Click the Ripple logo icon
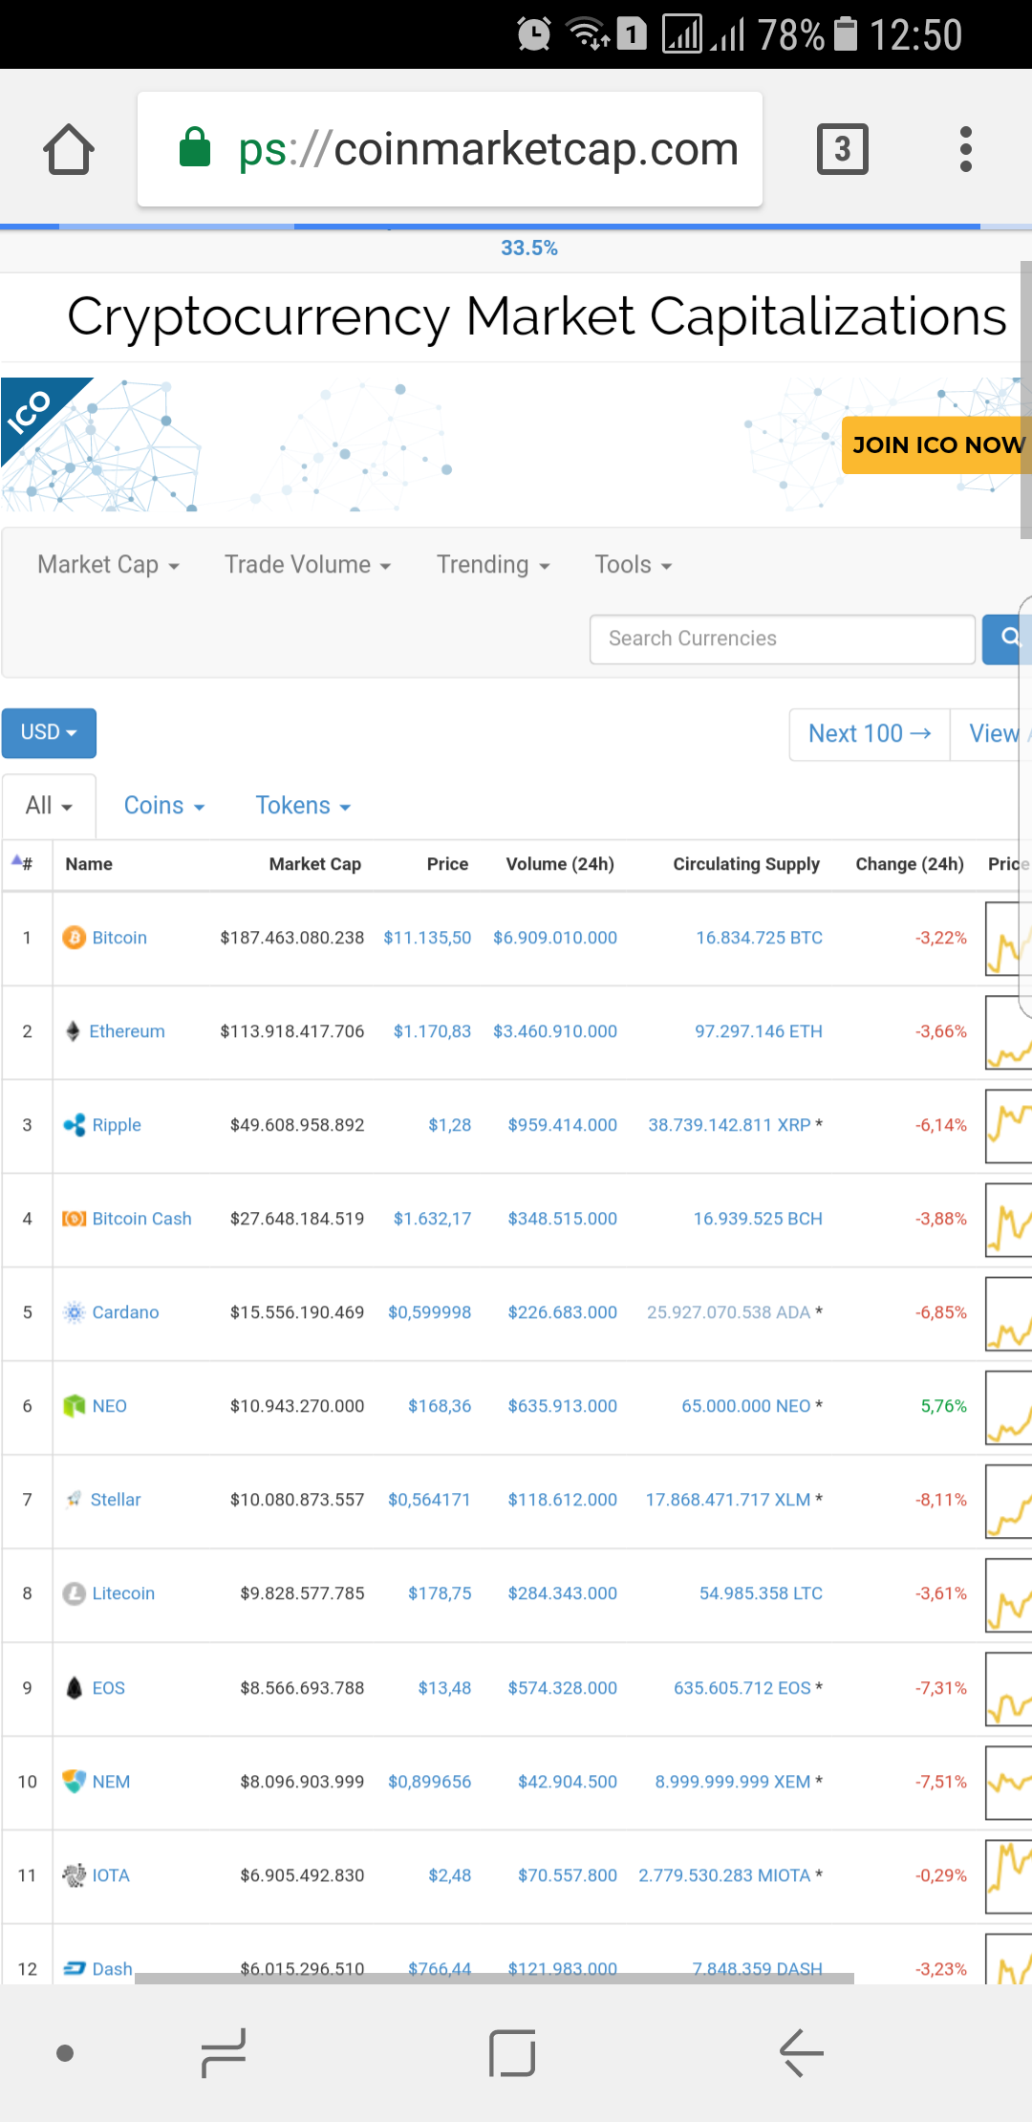The width and height of the screenshot is (1032, 2122). [x=74, y=1125]
